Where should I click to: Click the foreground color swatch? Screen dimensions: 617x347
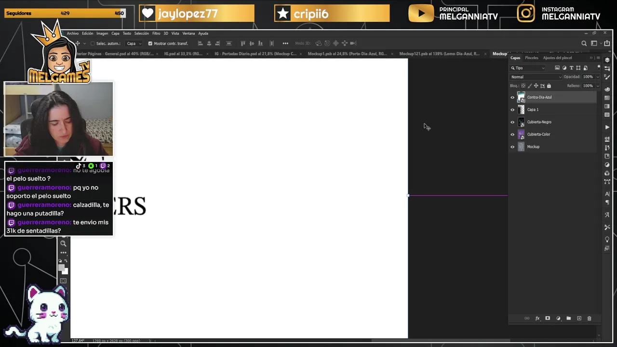[x=61, y=267]
